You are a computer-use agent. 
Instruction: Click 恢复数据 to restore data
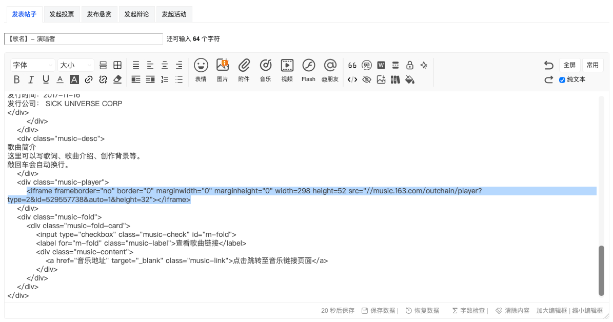(x=422, y=311)
